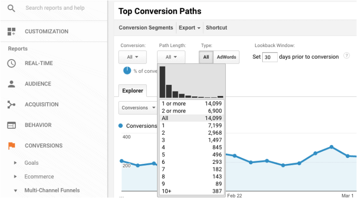This screenshot has width=357, height=198.
Task: Expand the Goals tree item
Action: coord(16,163)
